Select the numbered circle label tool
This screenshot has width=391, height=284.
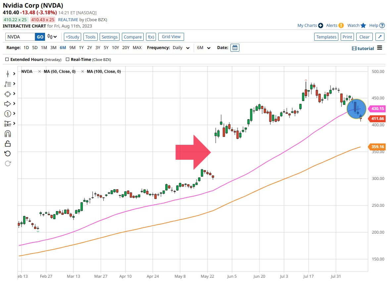pos(8,114)
